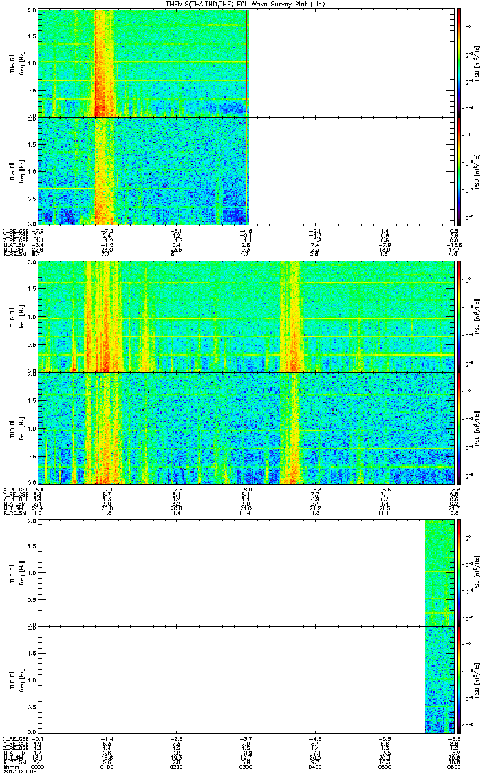Click the 1.5 tick on THE BL axis
Viewport: 485px width, 776px height.
(32, 546)
